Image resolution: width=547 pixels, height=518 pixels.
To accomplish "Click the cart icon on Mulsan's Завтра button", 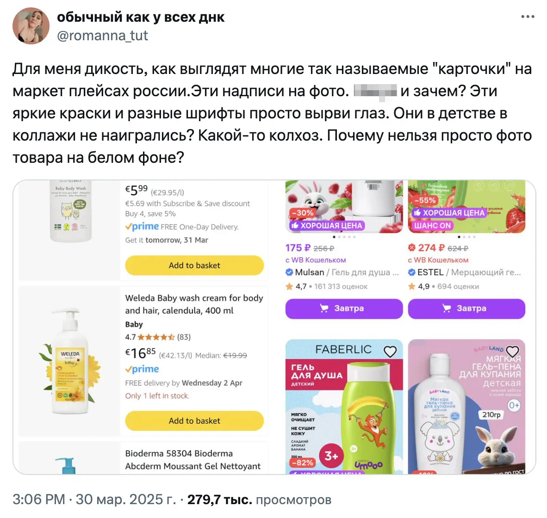I will pos(324,308).
